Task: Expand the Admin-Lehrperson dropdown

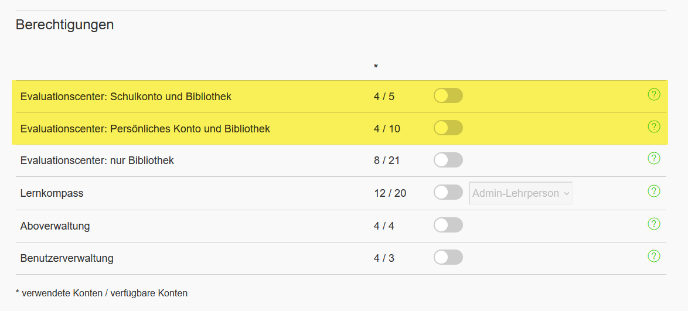Action: (520, 193)
